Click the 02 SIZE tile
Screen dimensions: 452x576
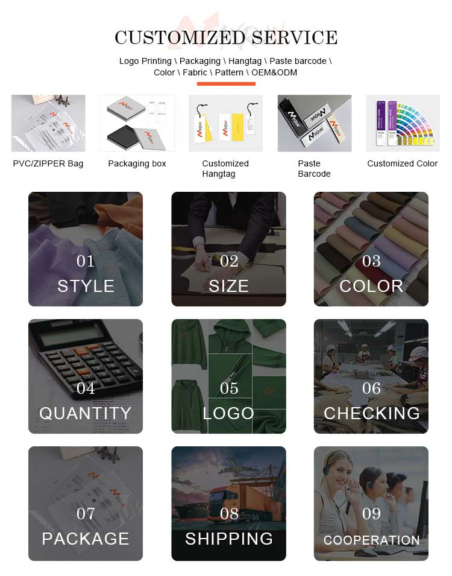(228, 249)
